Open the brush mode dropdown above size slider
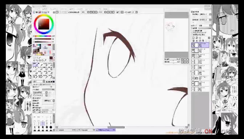 (44, 81)
